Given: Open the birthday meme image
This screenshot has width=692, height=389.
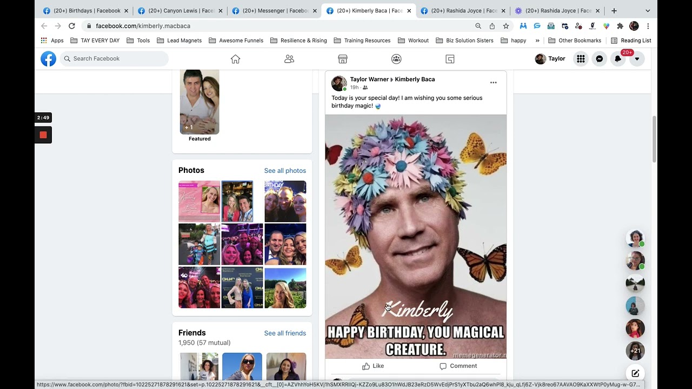Looking at the screenshot, I should (x=416, y=236).
